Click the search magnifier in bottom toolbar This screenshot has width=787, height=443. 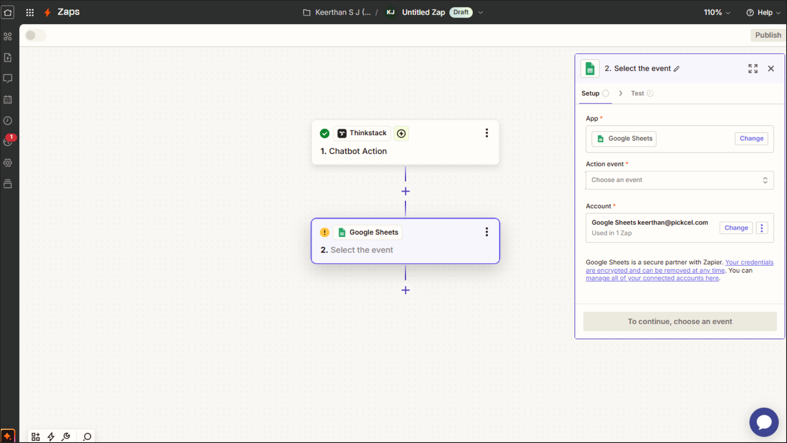pyautogui.click(x=87, y=437)
